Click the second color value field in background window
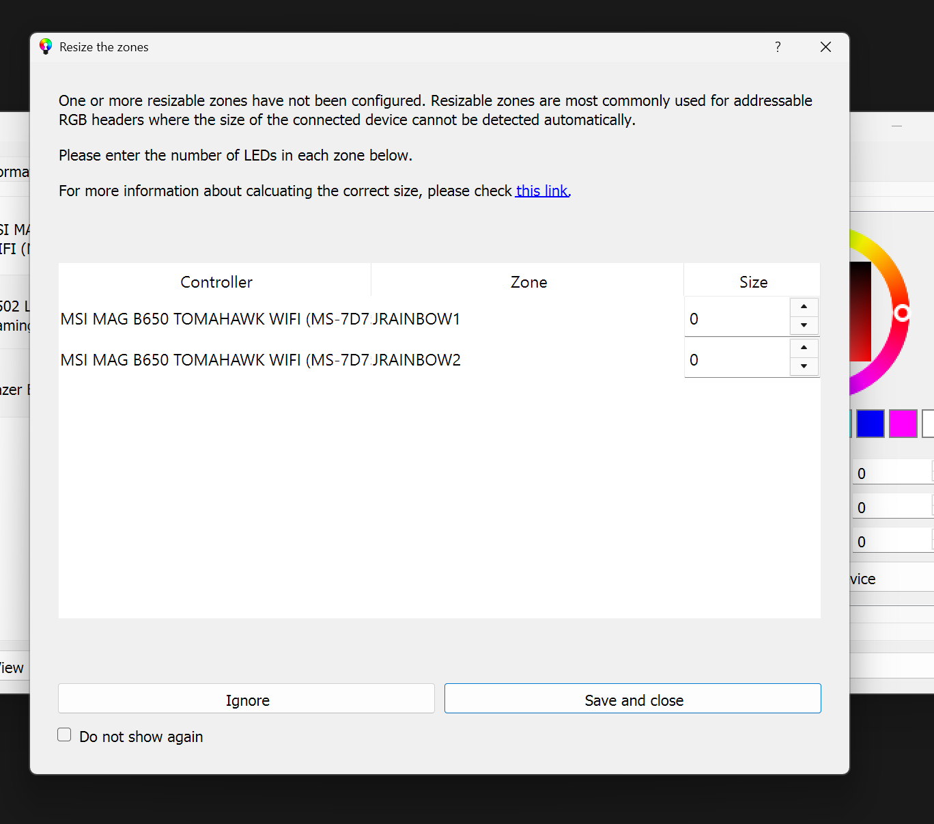 pos(893,507)
